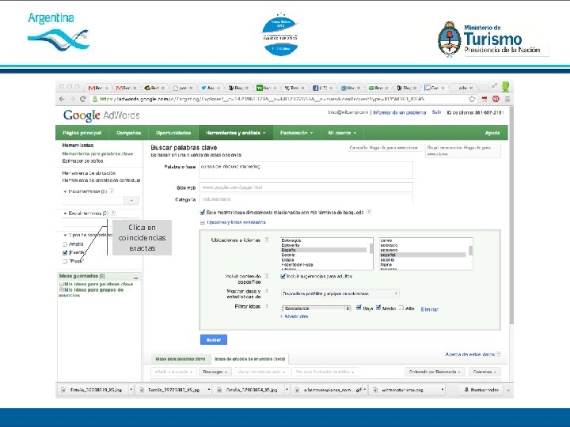Close the downloads bar with the X
Screen dimensions: 570x427
508,391
